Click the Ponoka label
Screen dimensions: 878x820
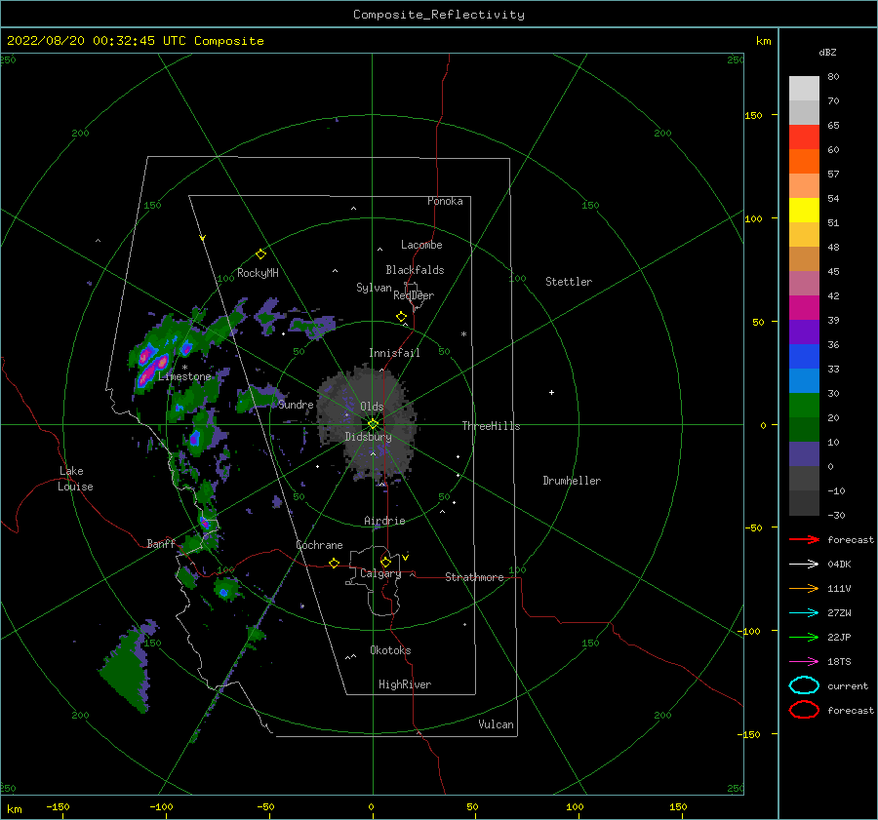coord(445,201)
